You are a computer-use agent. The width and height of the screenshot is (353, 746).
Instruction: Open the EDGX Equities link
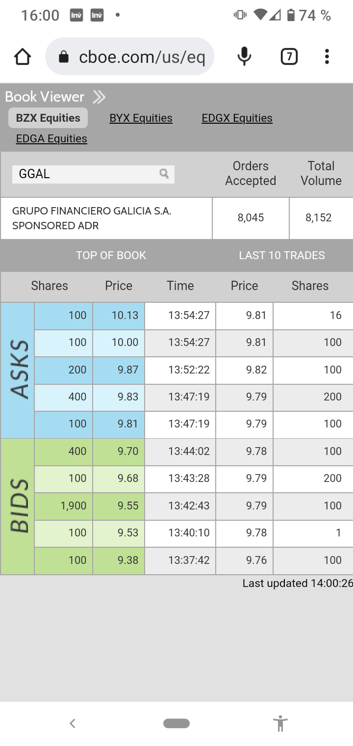237,118
